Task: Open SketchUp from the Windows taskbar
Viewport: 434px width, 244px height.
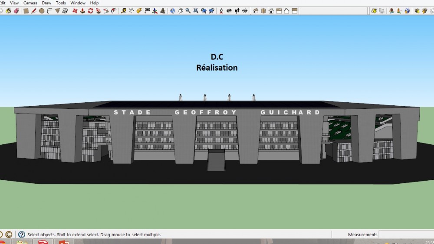Action: (43, 242)
